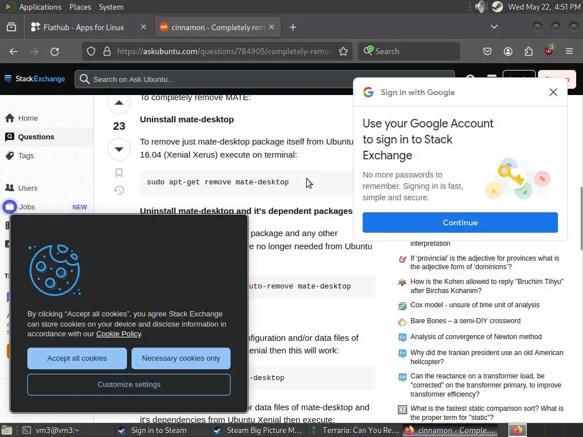Viewport: 583px width, 437px height.
Task: Click the volume icon in system tray
Action: pos(481,7)
